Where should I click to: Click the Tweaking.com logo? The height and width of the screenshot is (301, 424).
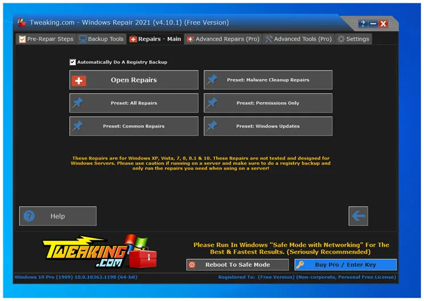pyautogui.click(x=100, y=251)
